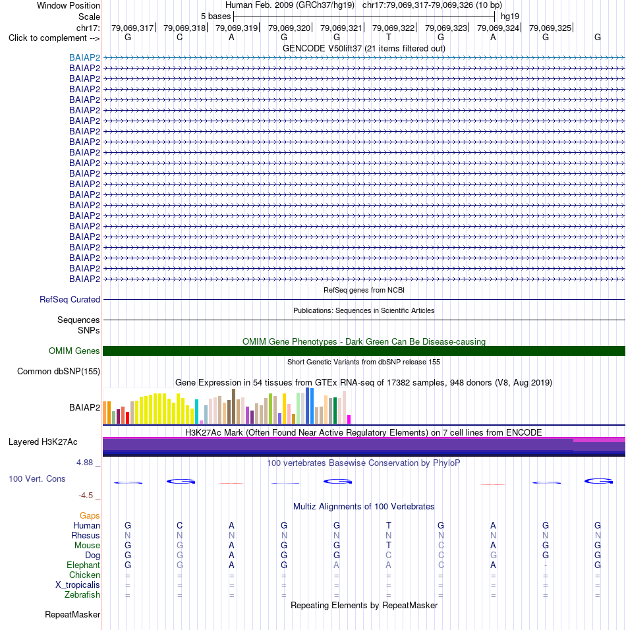Click the Chicken alignment row label
The image size is (626, 630).
click(x=84, y=575)
